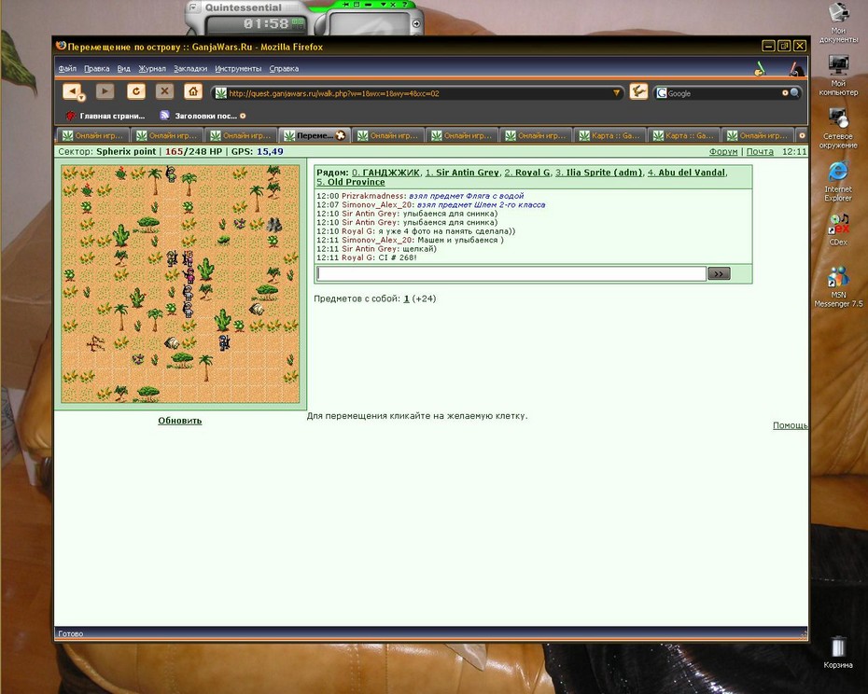Open the Вид menu
This screenshot has height=694, width=868.
click(x=123, y=69)
